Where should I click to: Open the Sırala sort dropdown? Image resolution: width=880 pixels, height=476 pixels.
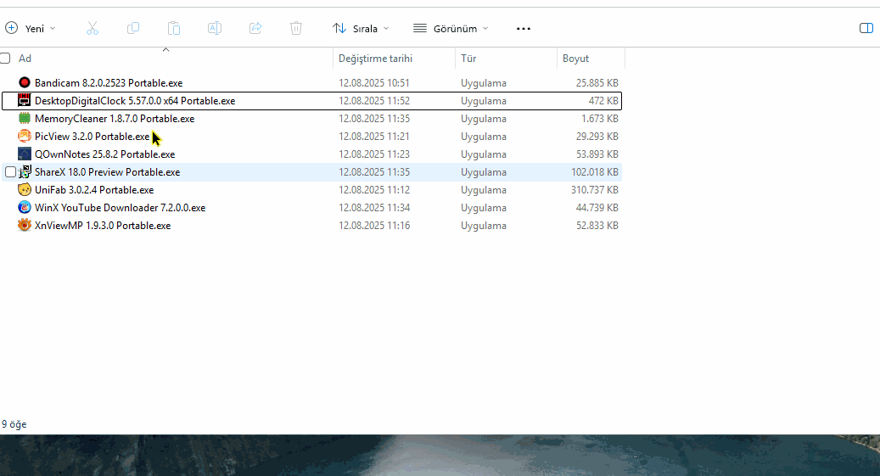361,28
